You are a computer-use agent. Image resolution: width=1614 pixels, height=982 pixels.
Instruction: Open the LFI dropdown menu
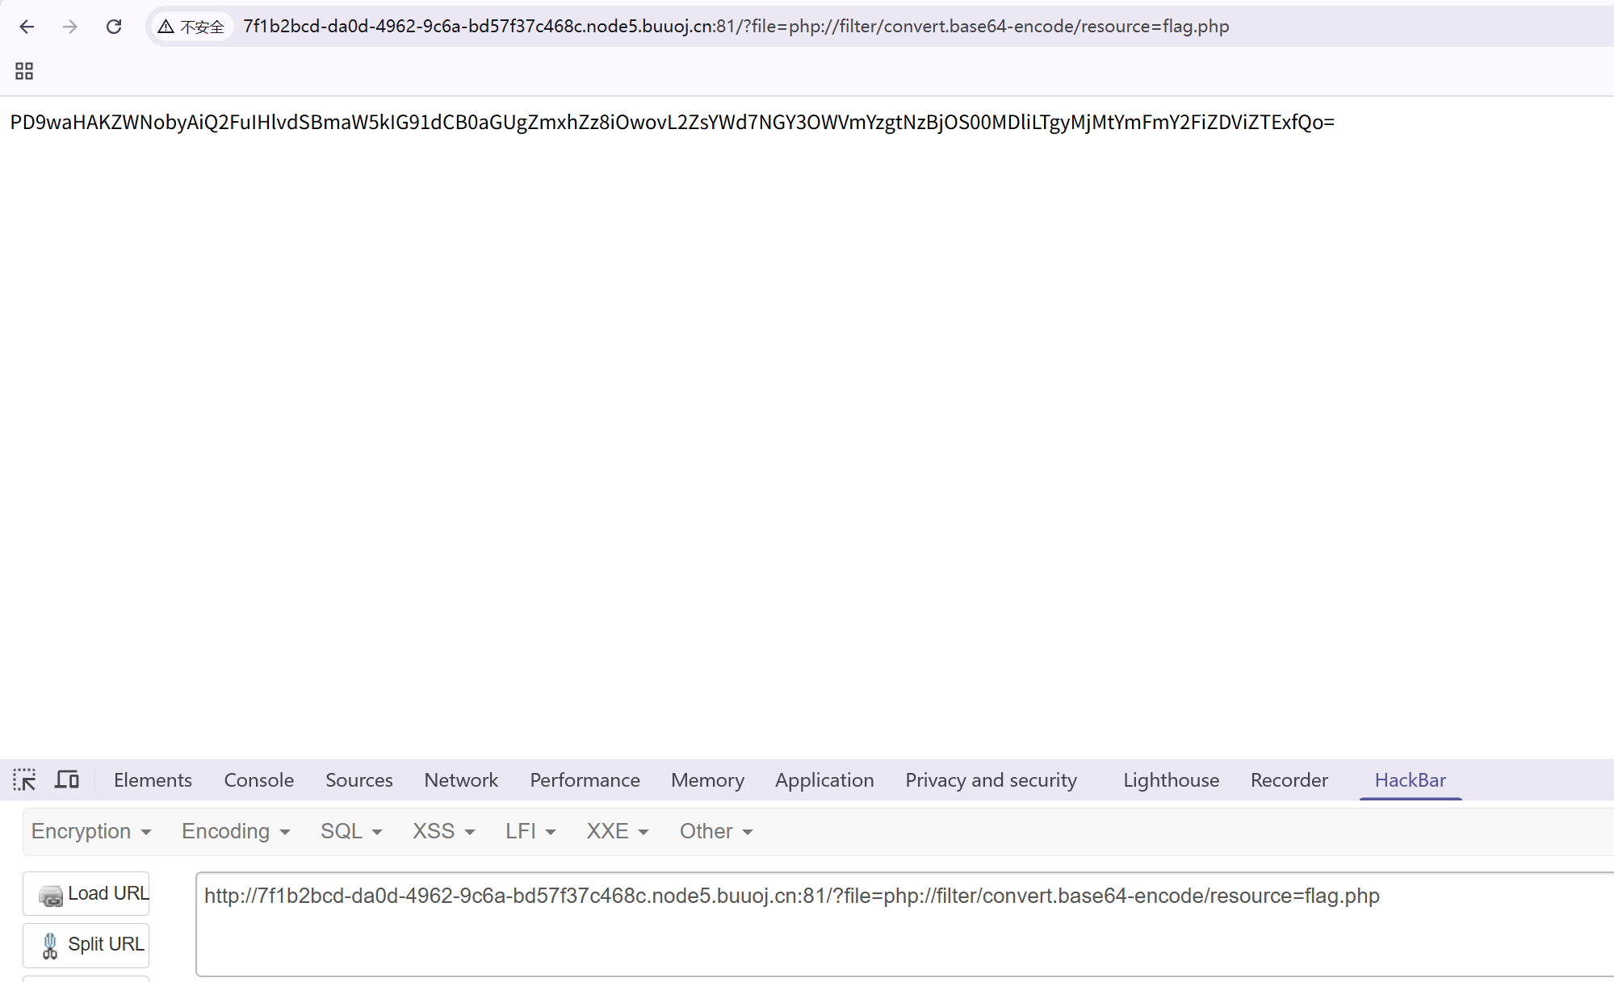[529, 831]
